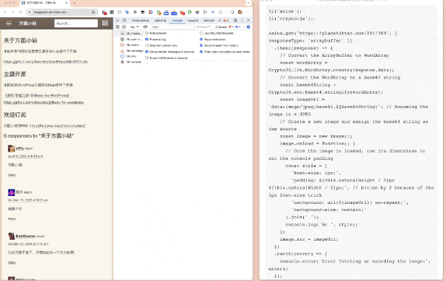Uncheck Preserve log checkbox
This screenshot has height=281, width=445.
[147, 40]
